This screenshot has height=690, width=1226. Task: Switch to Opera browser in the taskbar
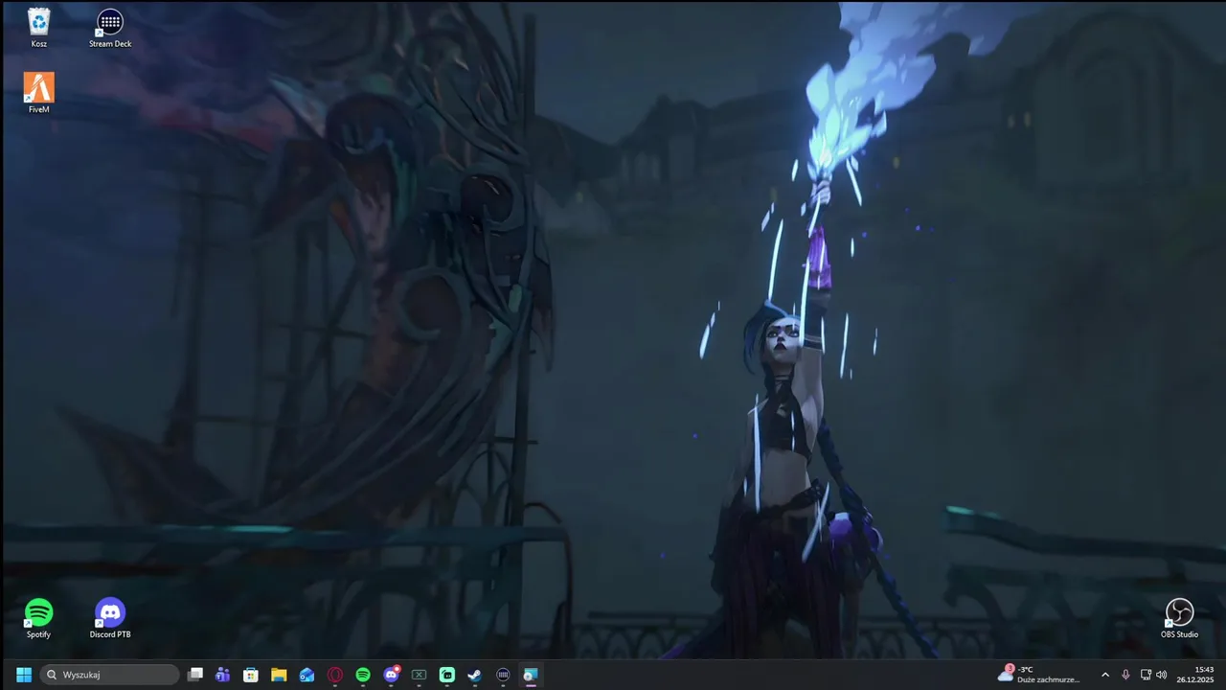335,675
